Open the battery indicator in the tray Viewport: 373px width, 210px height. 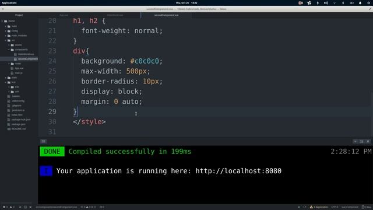point(351,3)
